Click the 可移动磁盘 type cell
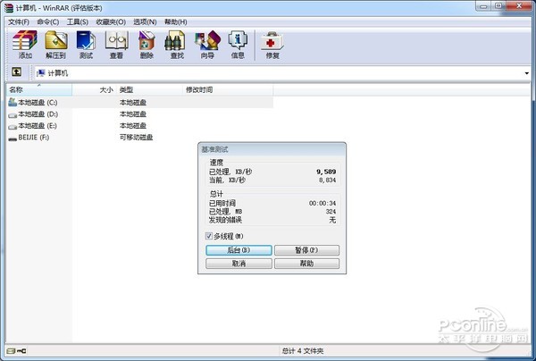 (x=136, y=138)
